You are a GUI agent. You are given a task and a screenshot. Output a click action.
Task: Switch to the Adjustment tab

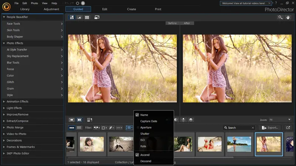click(51, 9)
